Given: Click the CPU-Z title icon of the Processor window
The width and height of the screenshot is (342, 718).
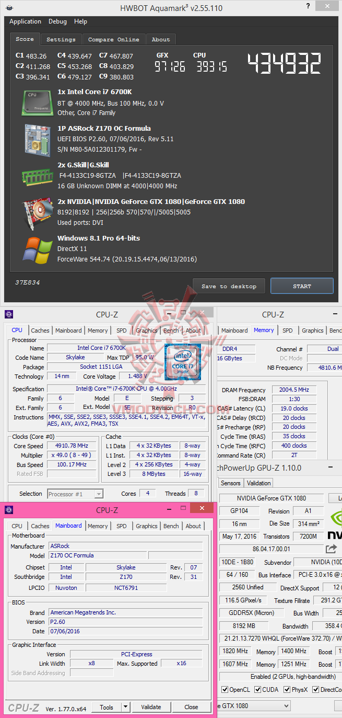Looking at the screenshot, I should coord(9,314).
